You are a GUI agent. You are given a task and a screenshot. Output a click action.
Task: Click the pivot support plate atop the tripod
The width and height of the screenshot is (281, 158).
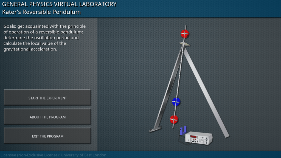185,44
